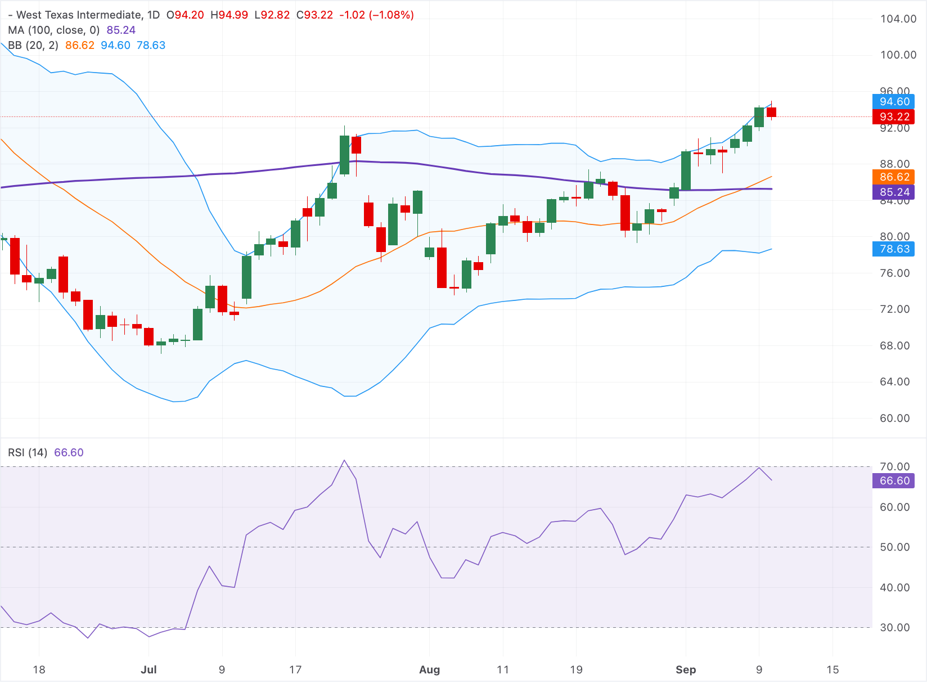Click the RSI (14) indicator legend
This screenshot has width=927, height=688.
click(28, 453)
